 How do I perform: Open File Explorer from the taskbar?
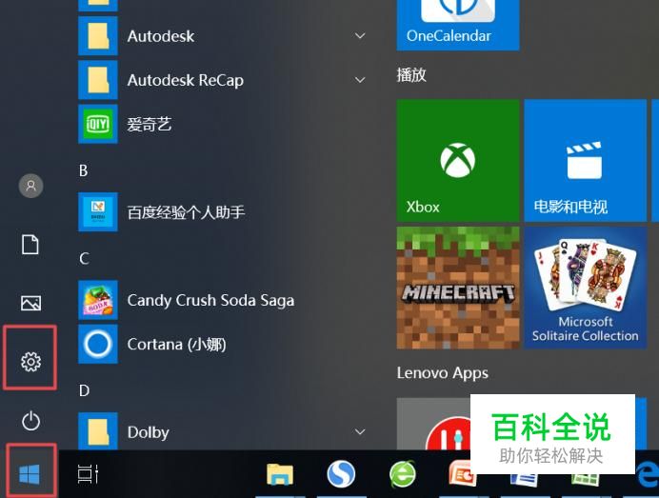click(x=280, y=474)
